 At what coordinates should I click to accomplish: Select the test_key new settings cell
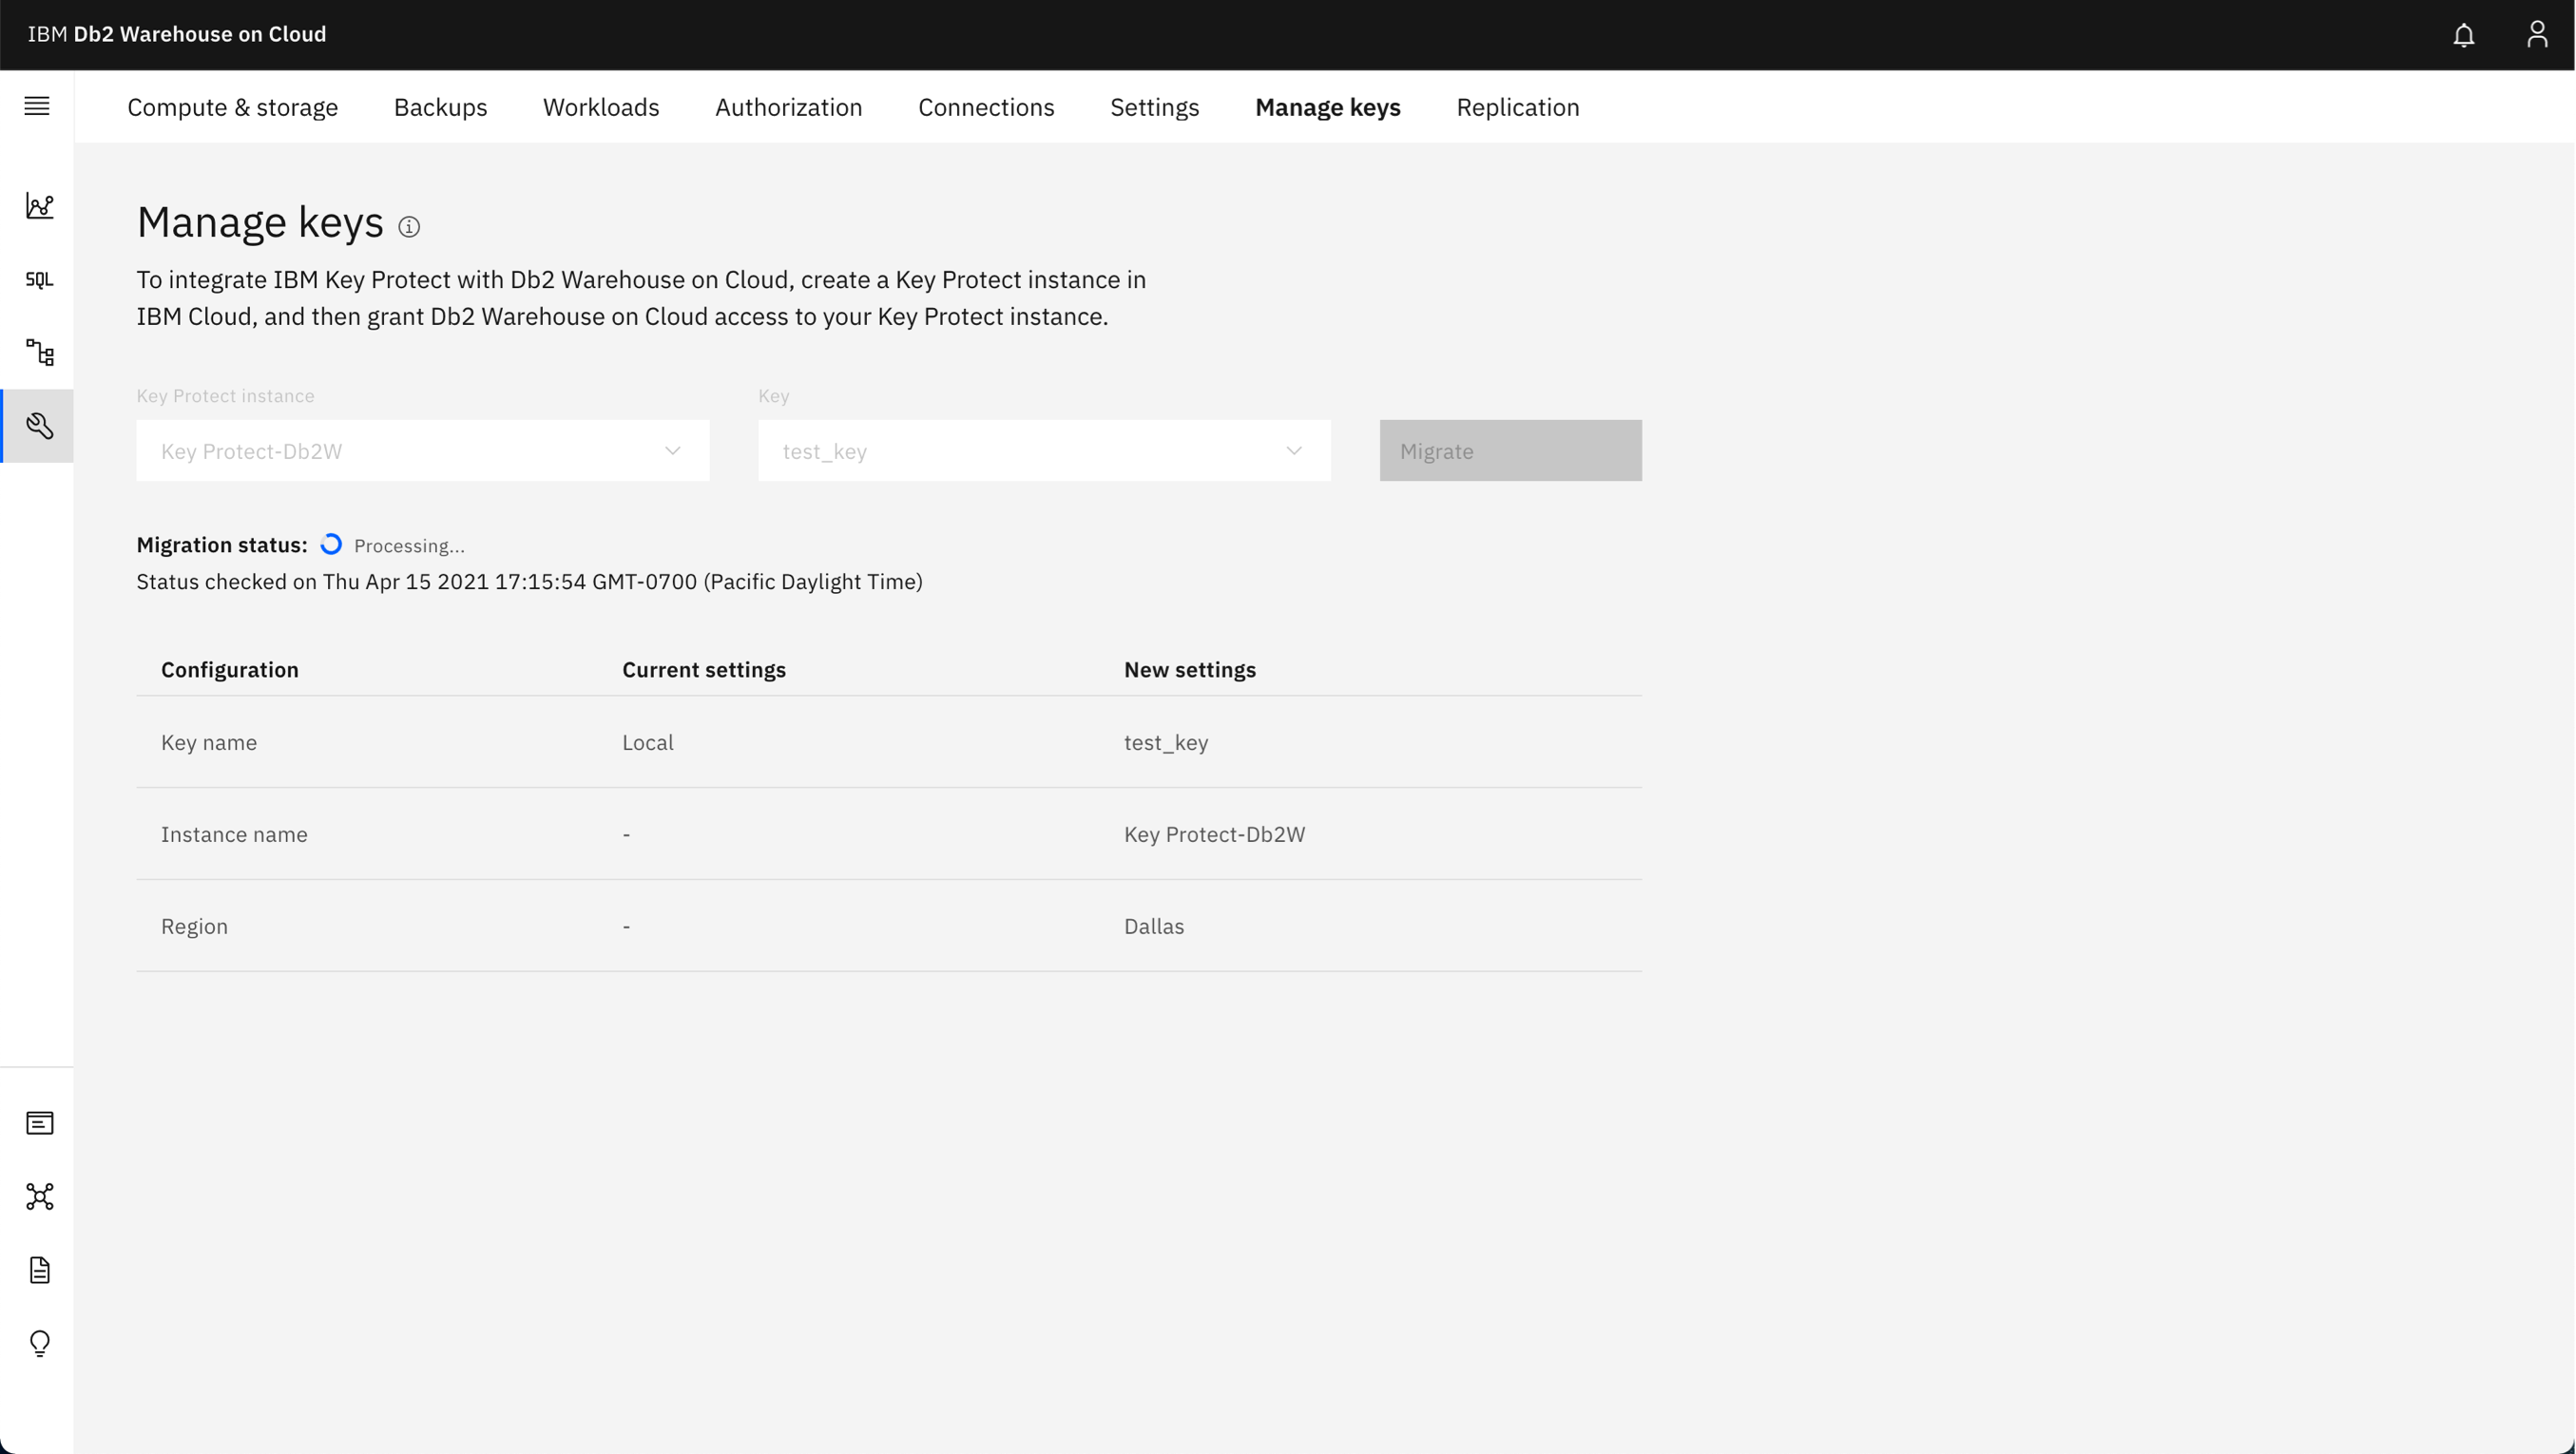pyautogui.click(x=1166, y=743)
